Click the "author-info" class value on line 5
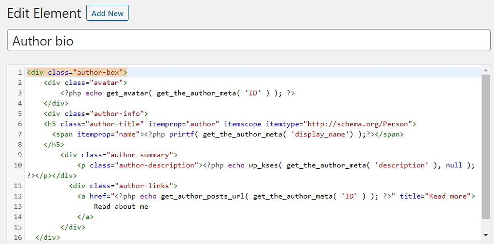The width and height of the screenshot is (494, 244). coord(117,114)
